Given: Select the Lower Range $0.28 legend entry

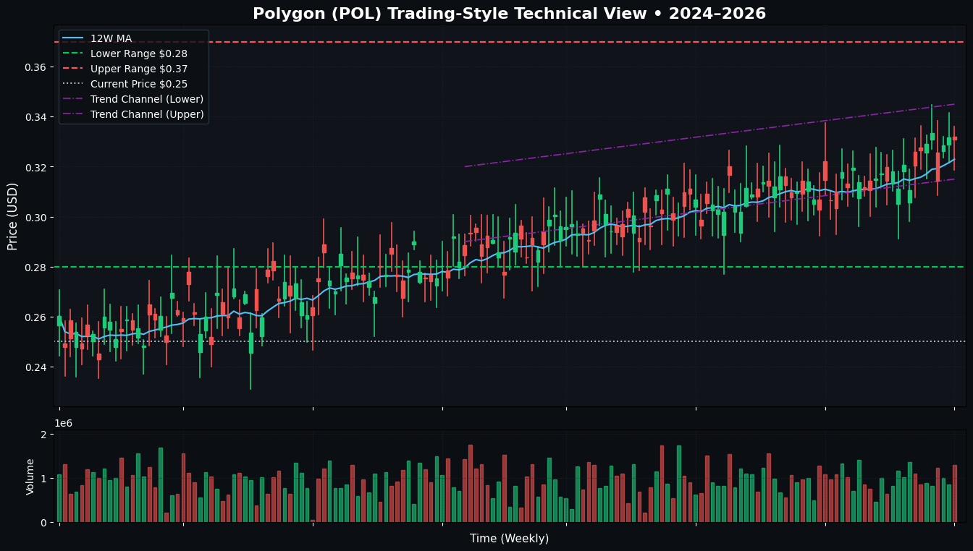Looking at the screenshot, I should click(126, 54).
